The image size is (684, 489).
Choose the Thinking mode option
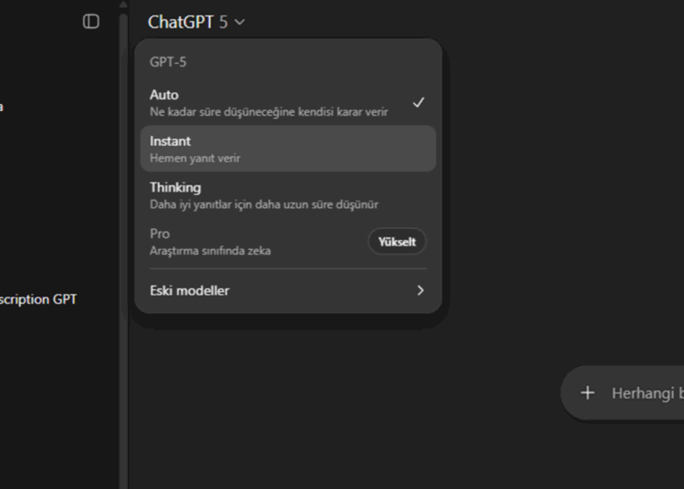point(288,195)
